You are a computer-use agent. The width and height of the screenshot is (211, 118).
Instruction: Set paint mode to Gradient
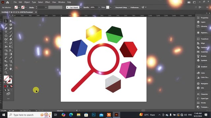[8, 86]
